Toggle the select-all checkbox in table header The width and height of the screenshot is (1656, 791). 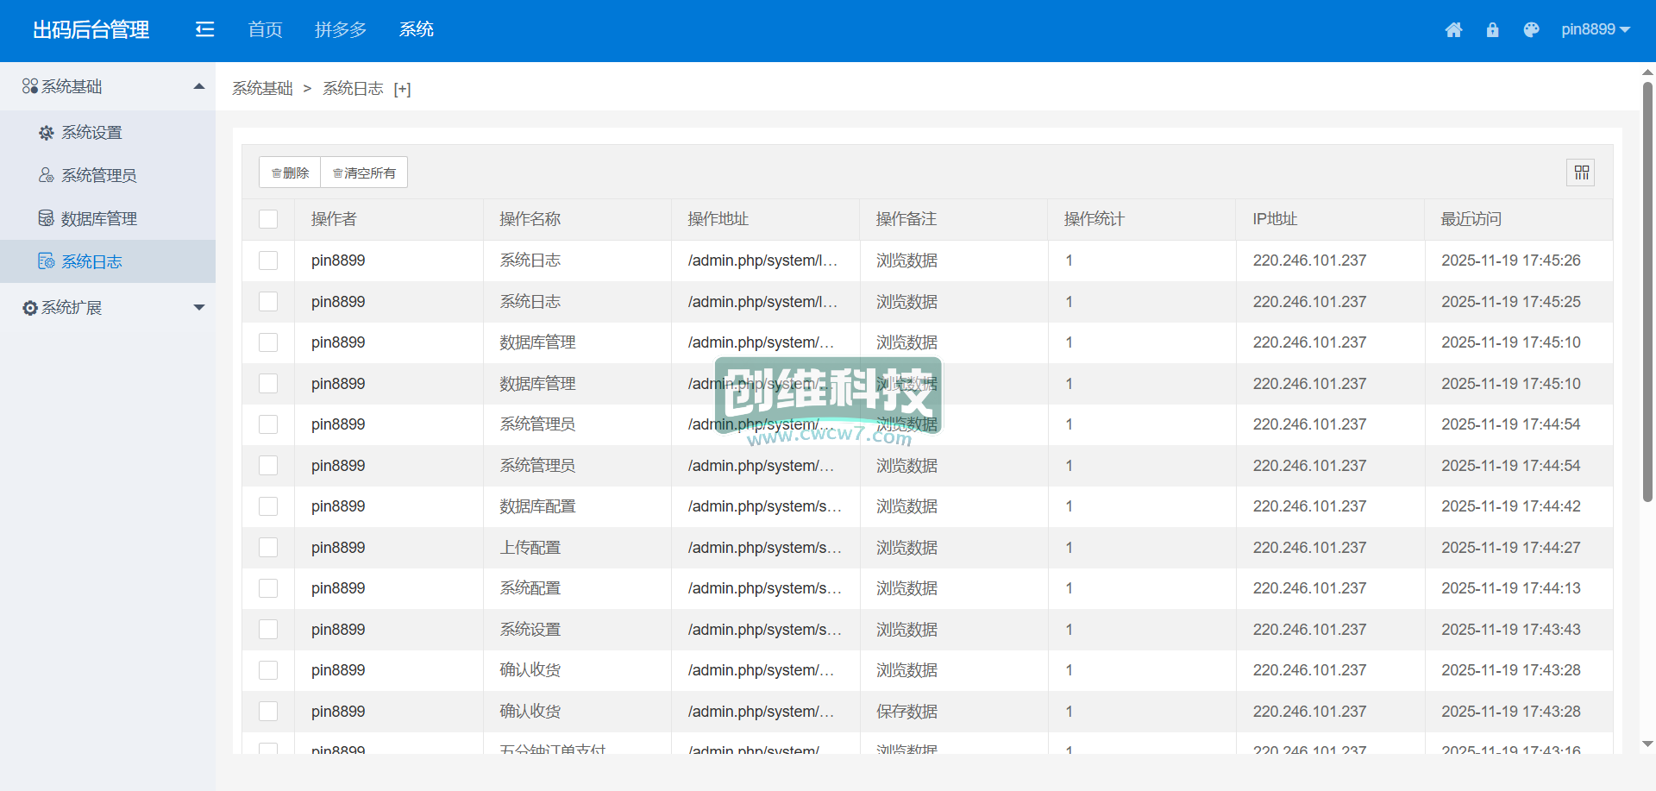[x=268, y=219]
